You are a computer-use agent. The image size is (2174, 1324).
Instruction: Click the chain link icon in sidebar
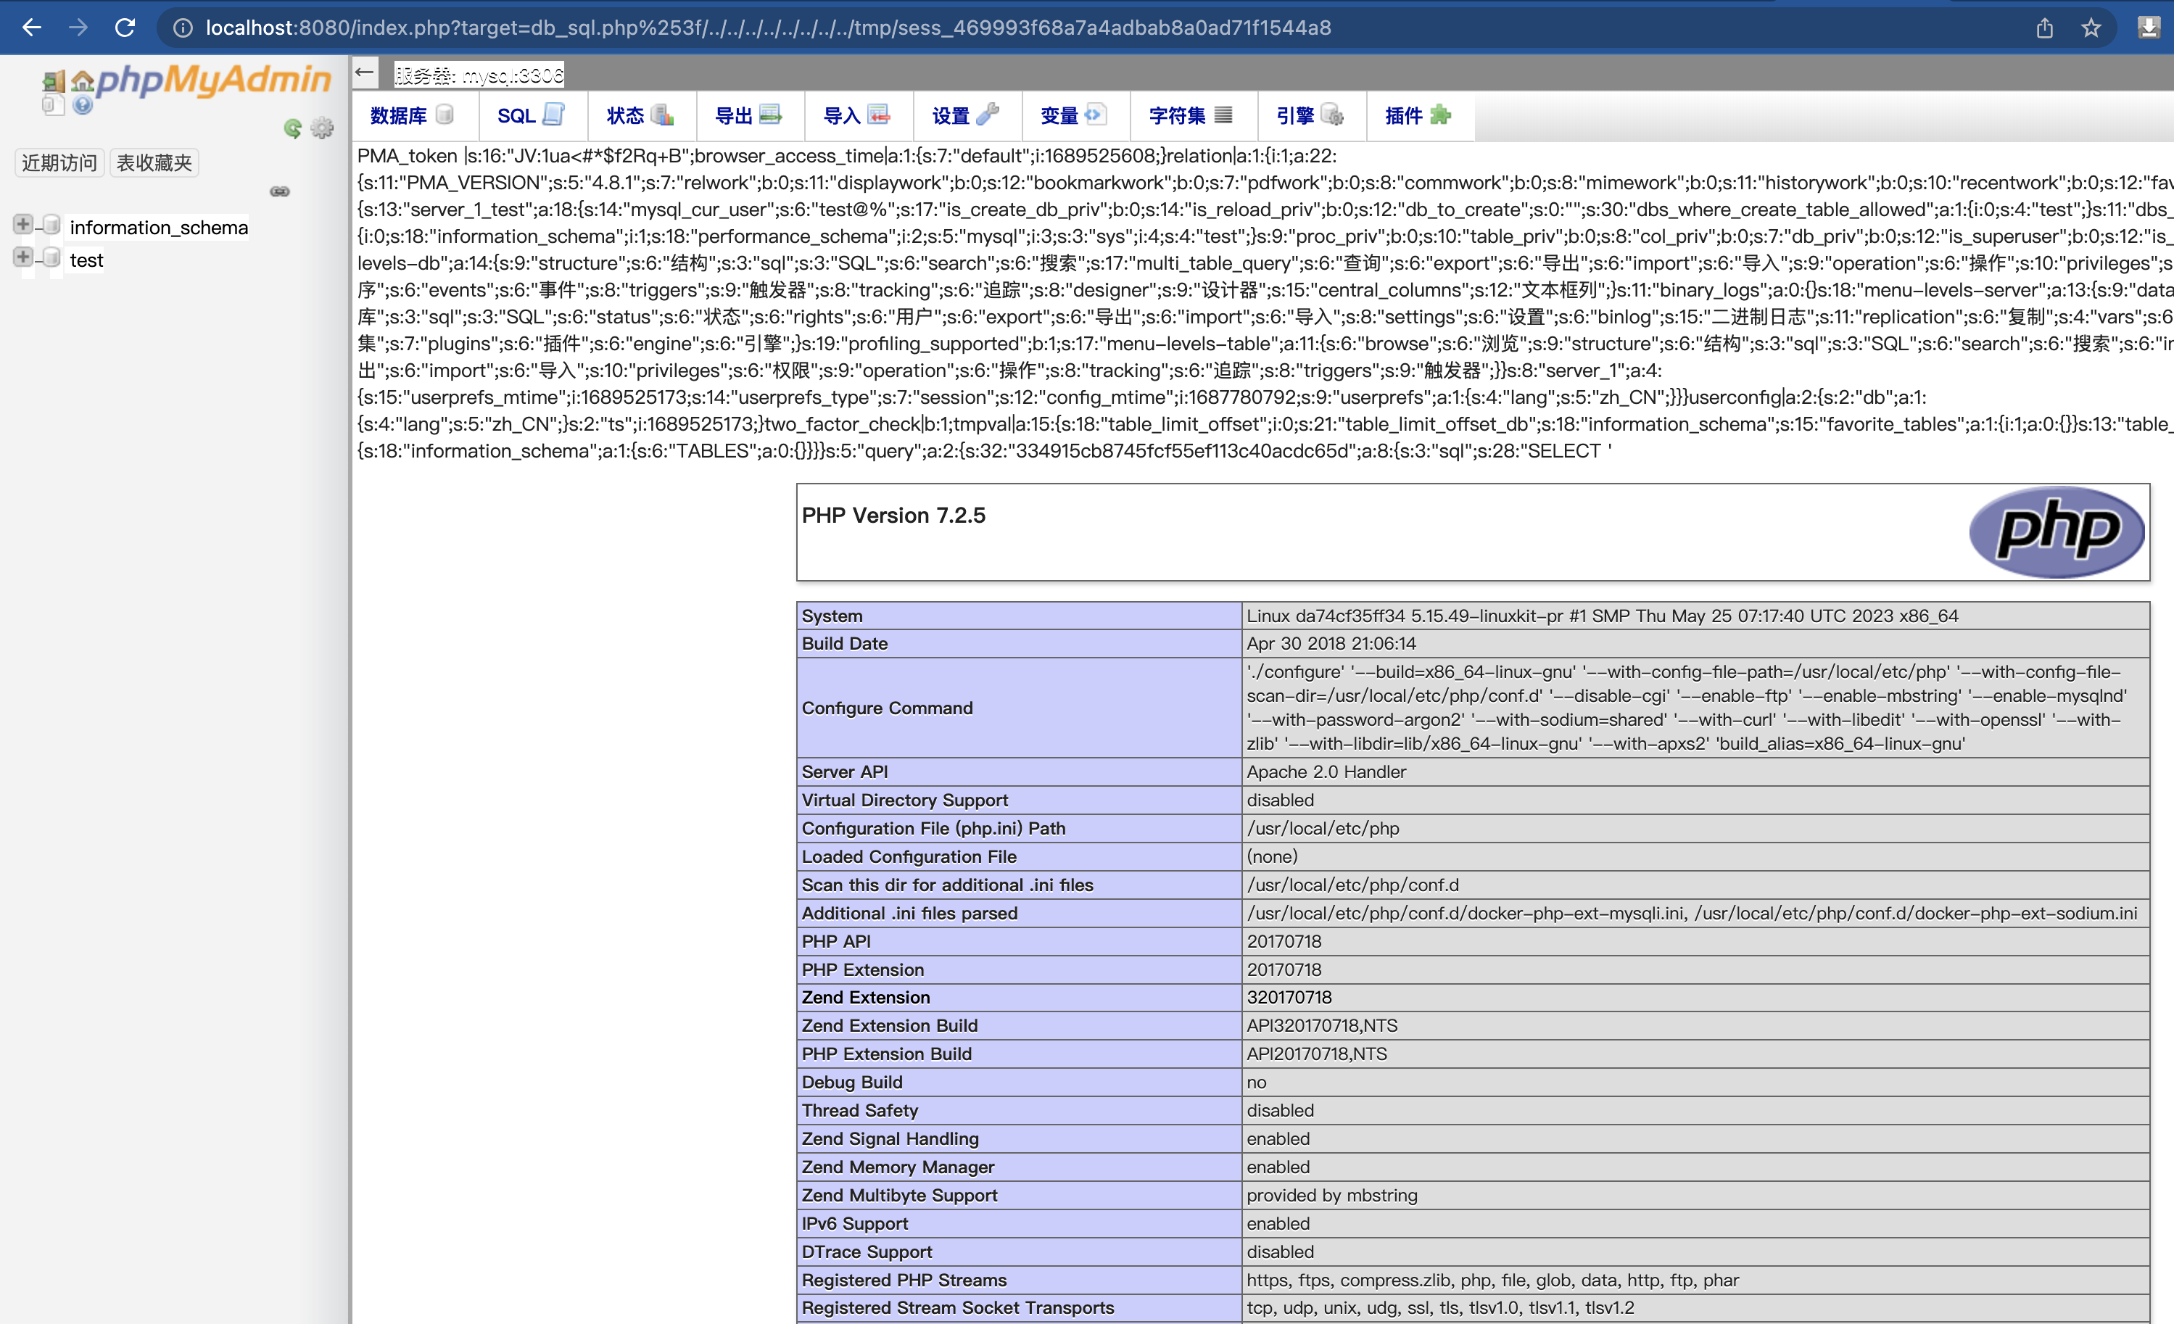pos(280,191)
